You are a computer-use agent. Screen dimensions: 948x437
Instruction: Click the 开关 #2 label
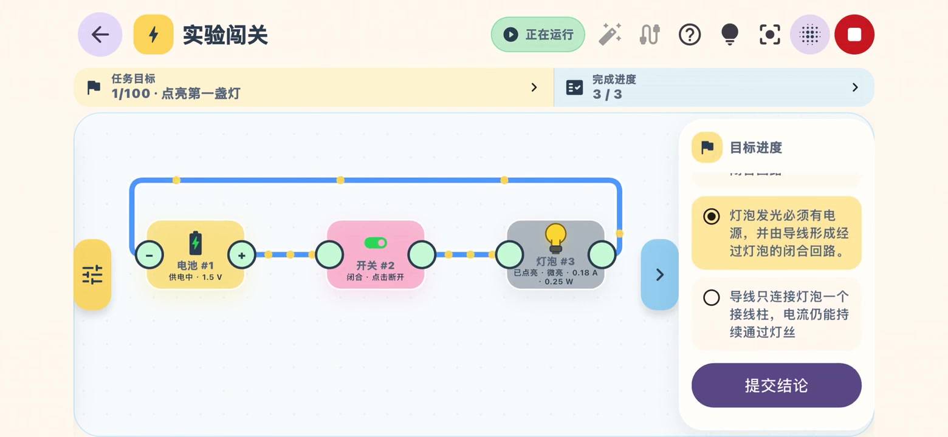coord(376,265)
